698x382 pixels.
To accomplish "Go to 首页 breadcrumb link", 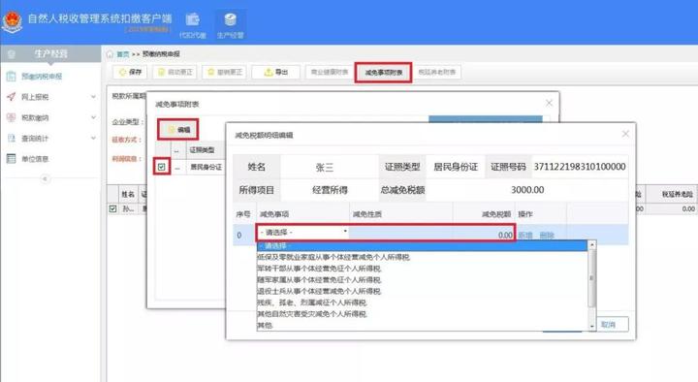I will pyautogui.click(x=123, y=54).
